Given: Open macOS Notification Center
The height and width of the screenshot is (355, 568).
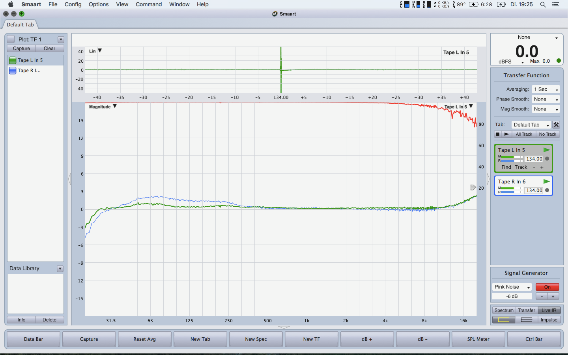Looking at the screenshot, I should click(x=555, y=4).
